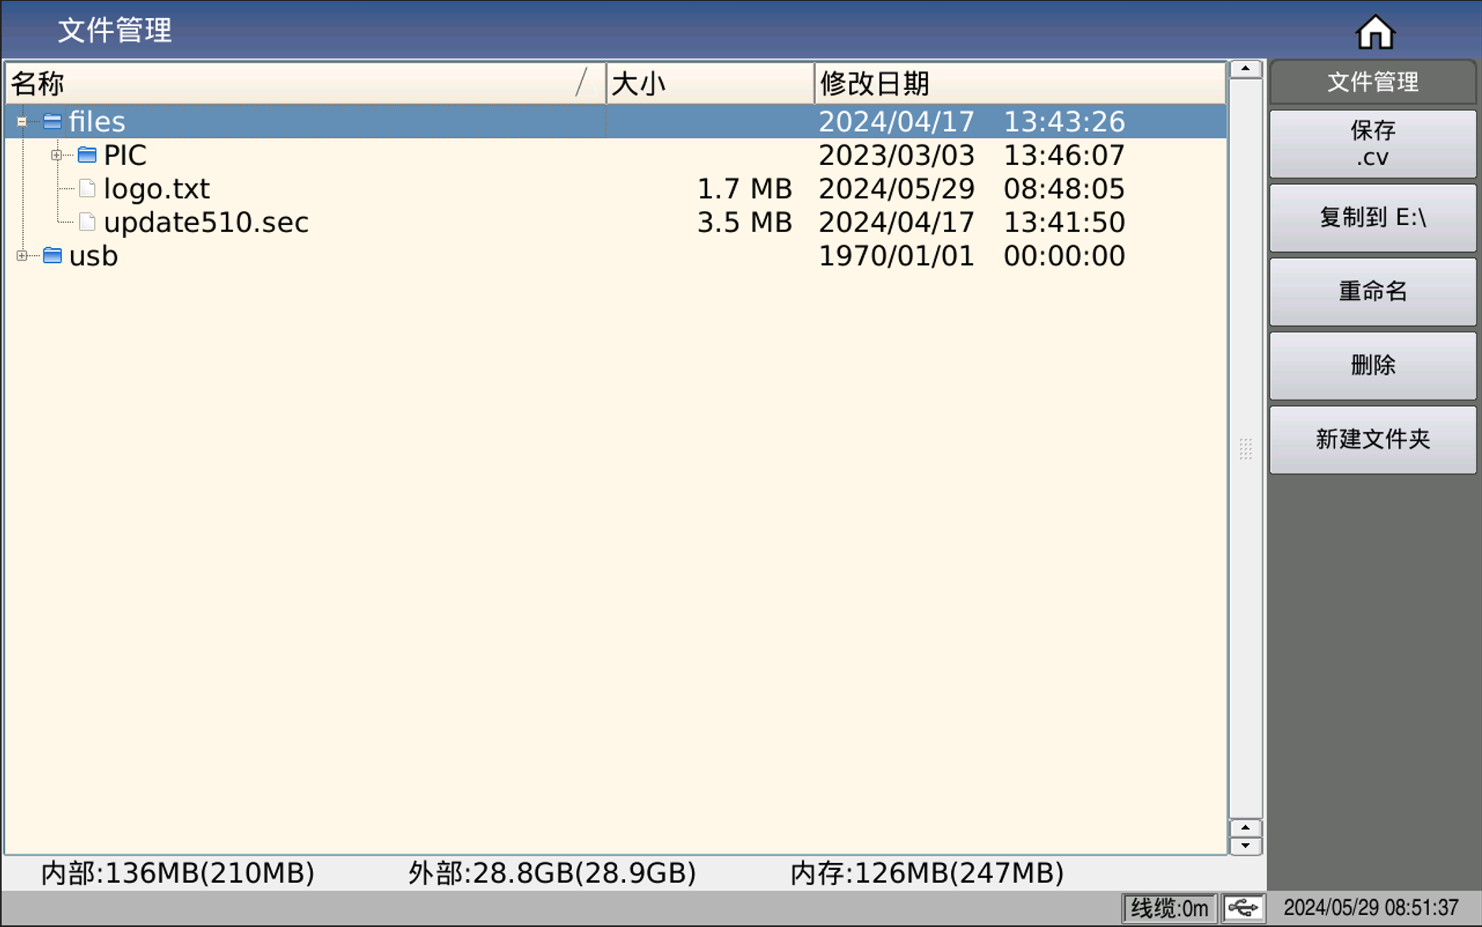Image resolution: width=1482 pixels, height=927 pixels.
Task: Click the usb folder icon
Action: [x=52, y=256]
